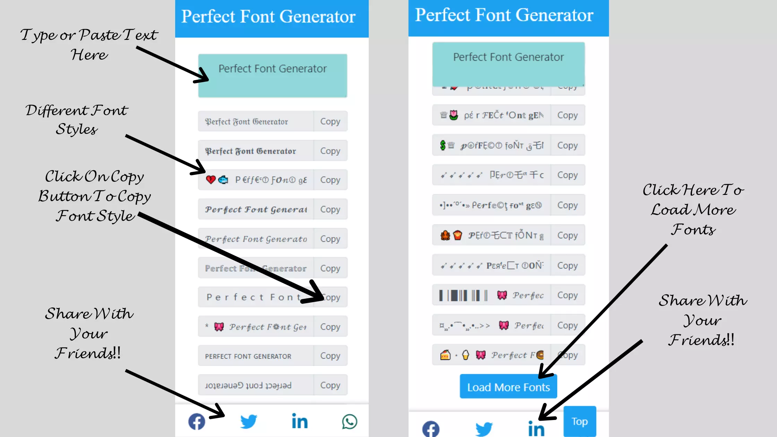
Task: Copy the emoji-decorated font style
Action: pos(330,180)
